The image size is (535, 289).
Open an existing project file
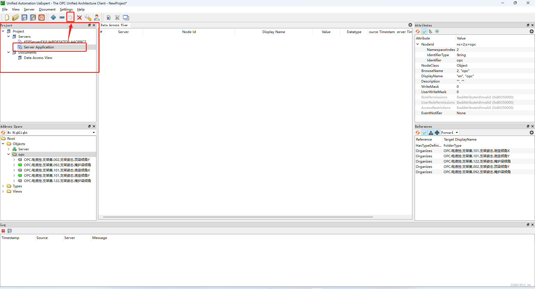[16, 18]
